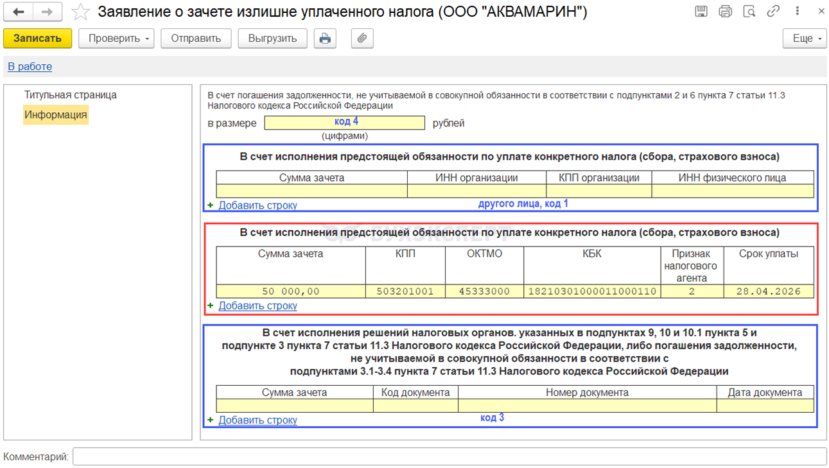Click the КПП header in the КБК table
Viewport: 829px width, 468px height.
(405, 265)
